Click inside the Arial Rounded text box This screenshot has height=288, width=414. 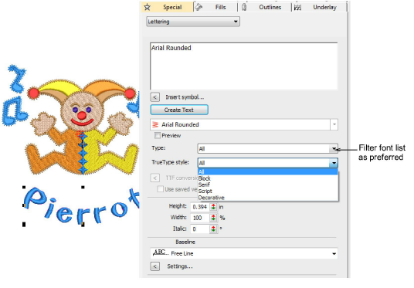click(x=244, y=66)
